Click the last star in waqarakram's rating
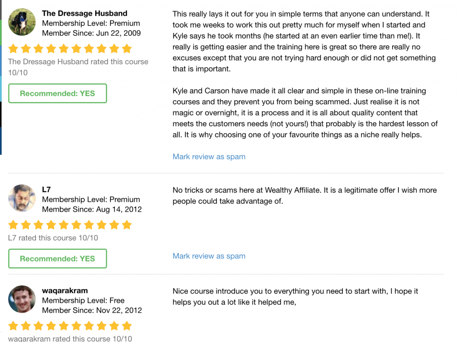460x342 pixels. (x=127, y=326)
